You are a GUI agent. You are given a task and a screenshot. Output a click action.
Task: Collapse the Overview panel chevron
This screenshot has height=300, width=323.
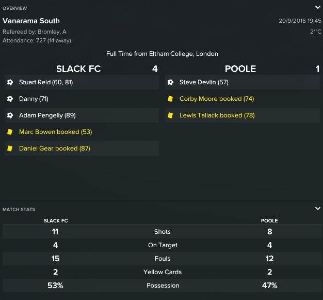[317, 7]
